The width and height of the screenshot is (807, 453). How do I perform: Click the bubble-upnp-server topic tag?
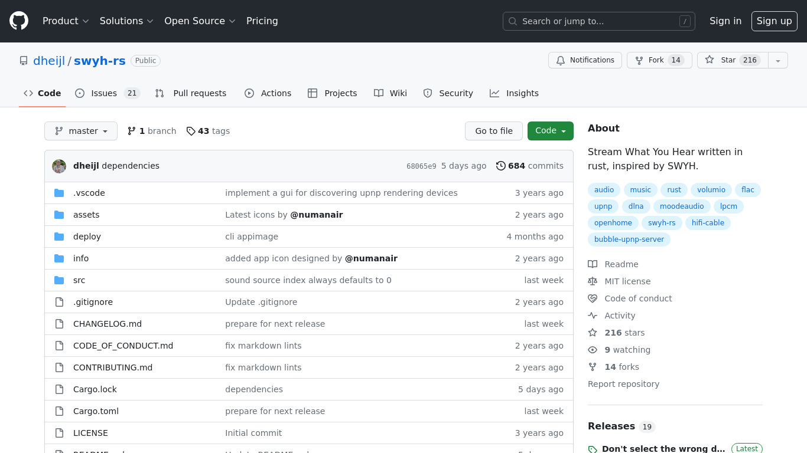point(629,239)
